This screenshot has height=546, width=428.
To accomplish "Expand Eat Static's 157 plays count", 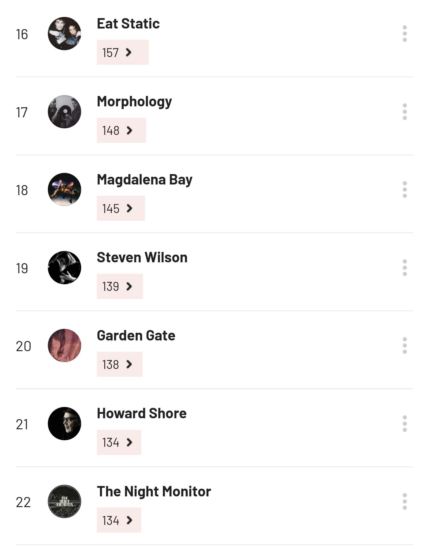I will [x=122, y=52].
